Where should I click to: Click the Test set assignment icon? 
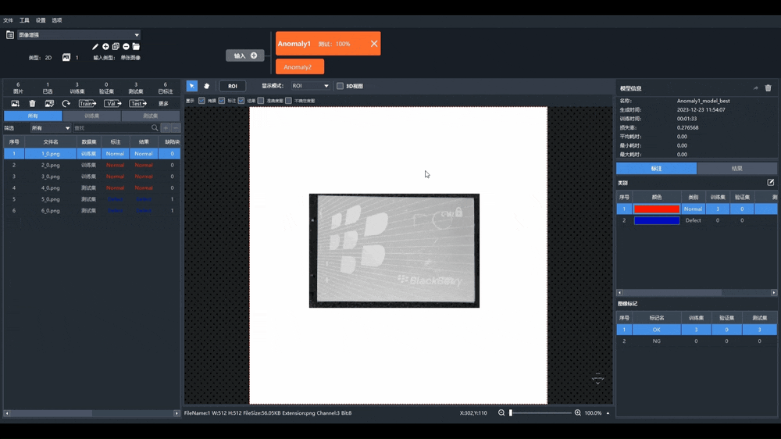click(137, 103)
